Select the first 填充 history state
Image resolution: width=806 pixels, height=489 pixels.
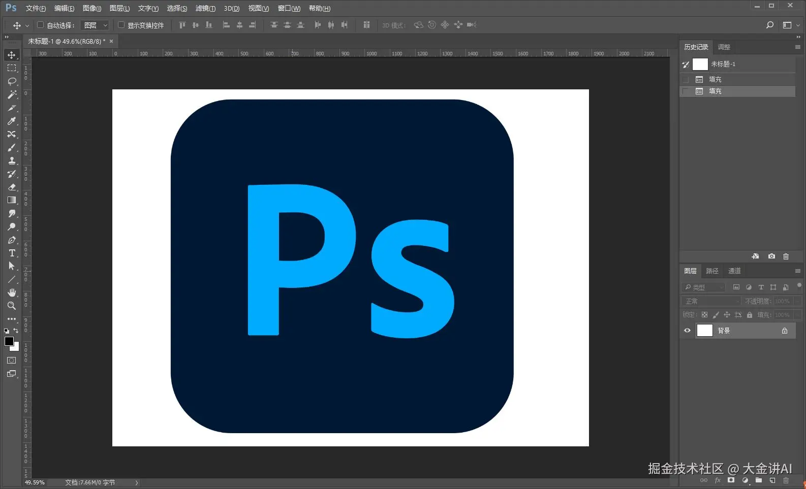pos(737,79)
